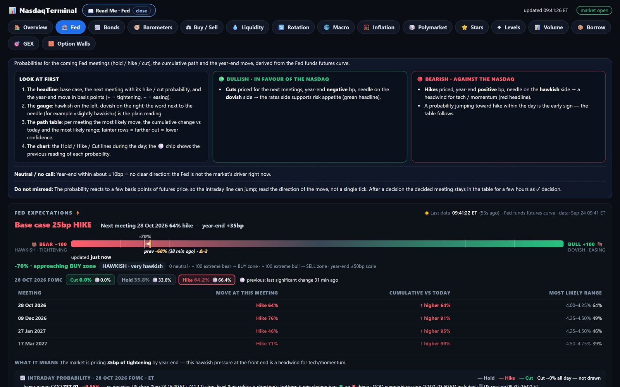
Task: Click the yellow Last data status dot
Action: click(x=427, y=213)
